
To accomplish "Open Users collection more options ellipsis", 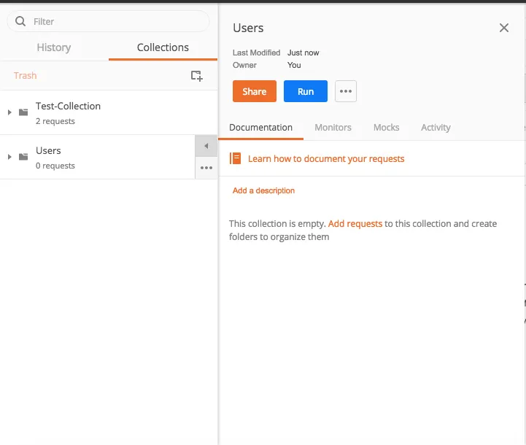I will point(206,168).
